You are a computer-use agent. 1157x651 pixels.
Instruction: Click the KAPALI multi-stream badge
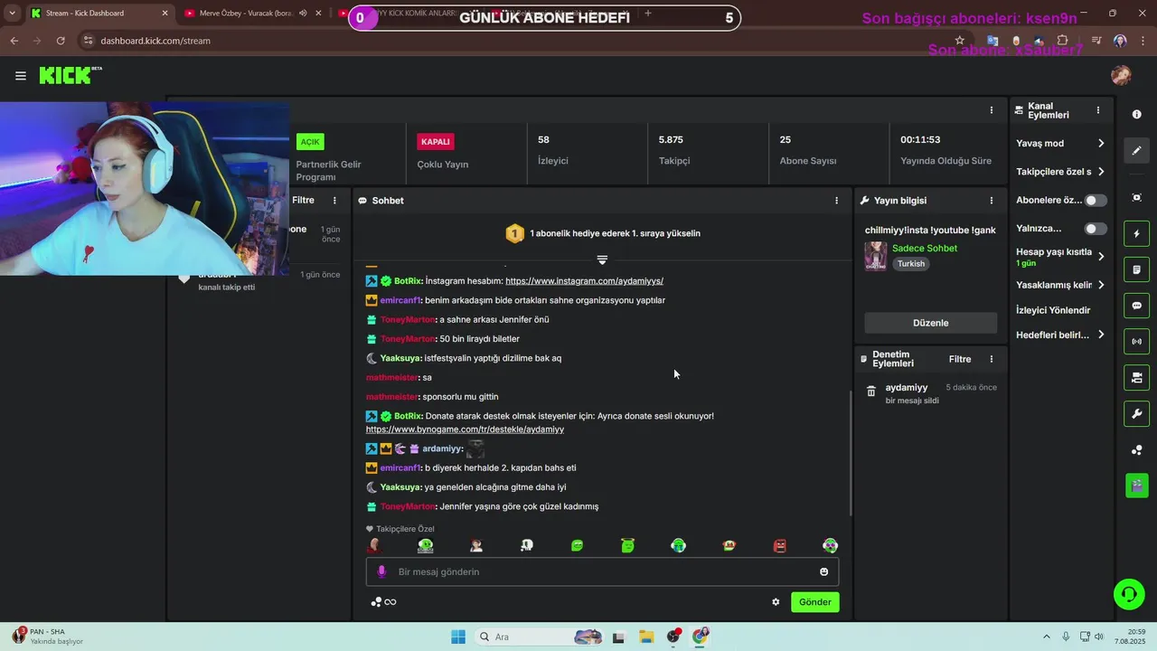pyautogui.click(x=435, y=142)
